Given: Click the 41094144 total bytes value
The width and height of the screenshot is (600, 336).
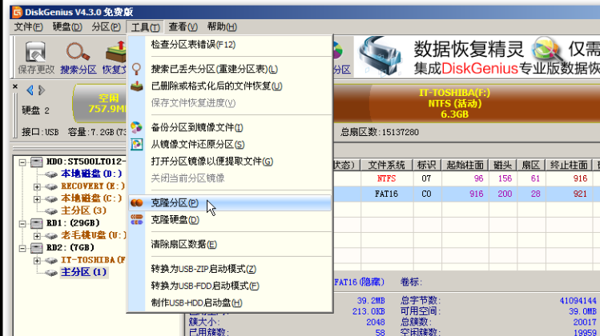Looking at the screenshot, I should (578, 301).
